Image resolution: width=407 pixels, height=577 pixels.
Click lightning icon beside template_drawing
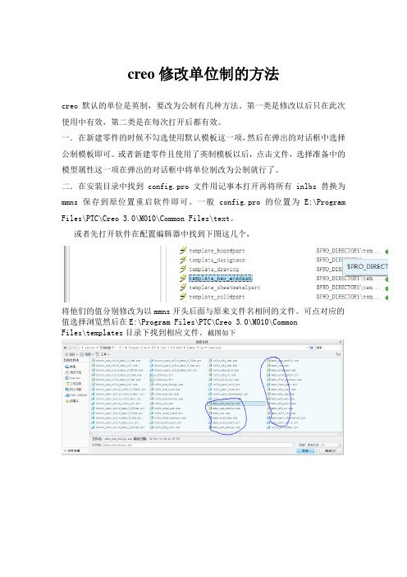click(x=183, y=269)
